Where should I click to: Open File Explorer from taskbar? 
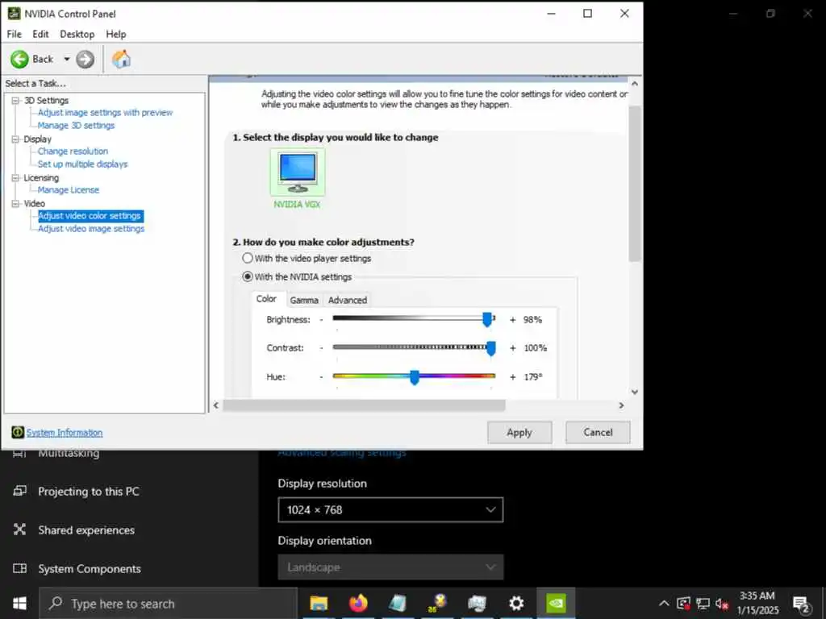point(319,603)
